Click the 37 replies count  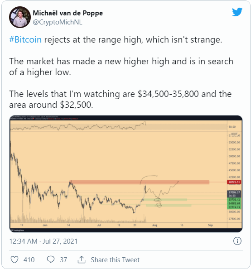(x=63, y=260)
